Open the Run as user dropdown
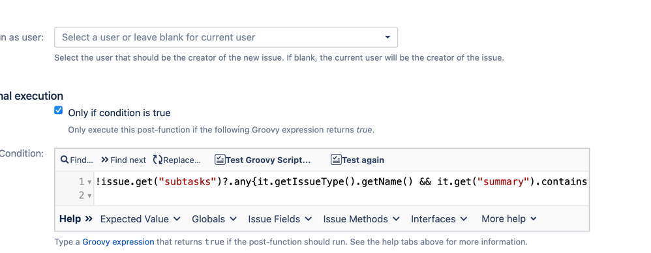Viewport: 651px width, 253px height. (x=226, y=37)
